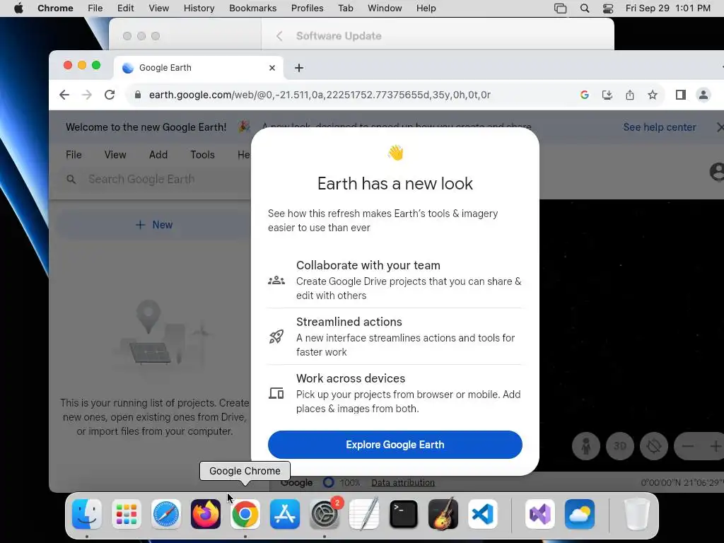
Task: Open the App Store from the Dock
Action: tap(285, 514)
